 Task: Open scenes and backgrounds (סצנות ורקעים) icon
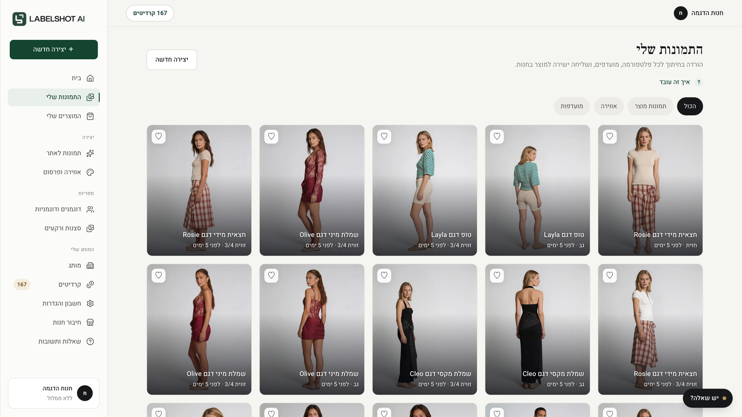pyautogui.click(x=90, y=228)
